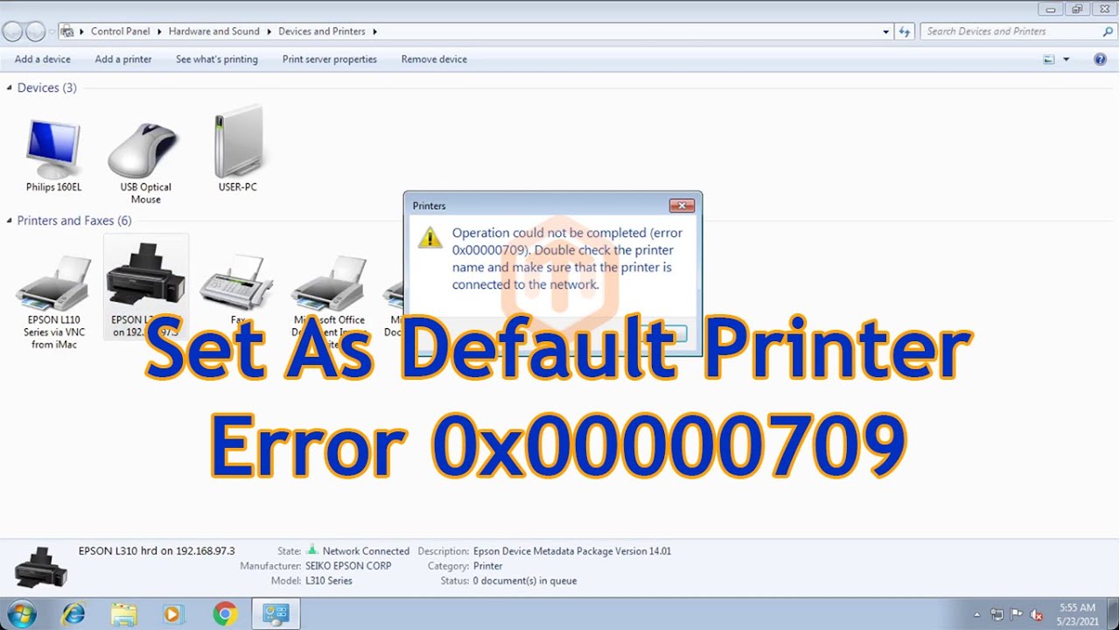Select the Fax device icon

click(x=237, y=284)
